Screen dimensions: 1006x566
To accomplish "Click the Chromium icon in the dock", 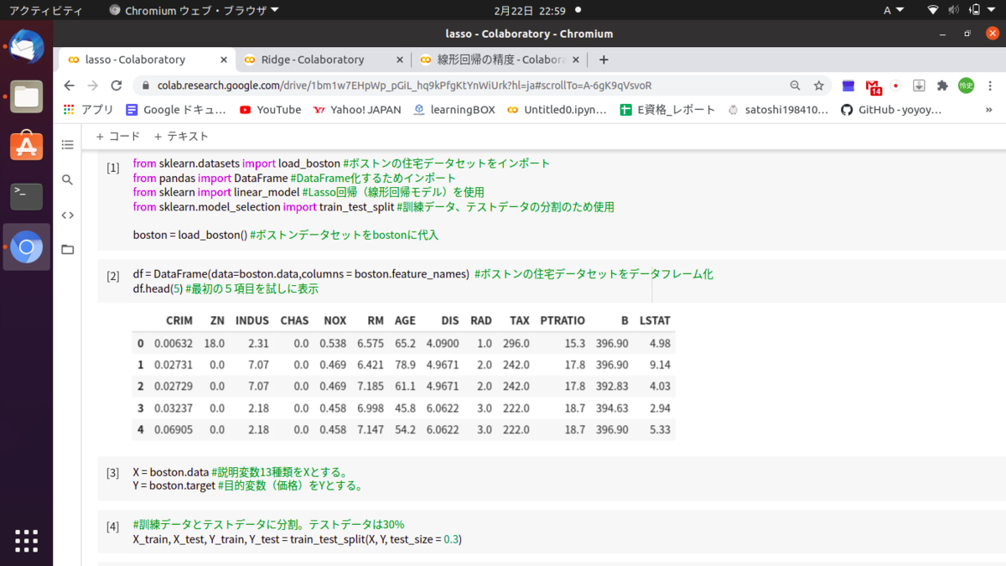I will [27, 247].
